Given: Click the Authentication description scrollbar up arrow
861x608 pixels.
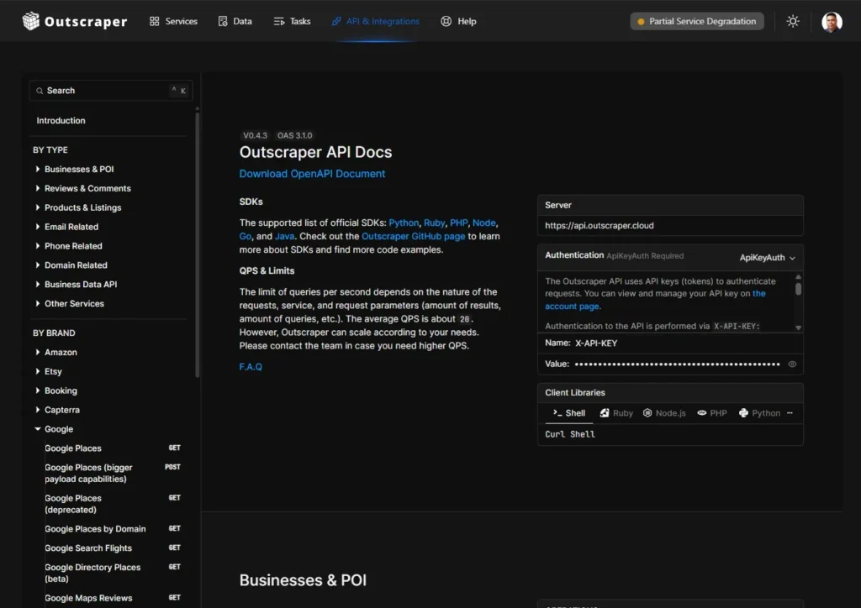Looking at the screenshot, I should coord(799,277).
